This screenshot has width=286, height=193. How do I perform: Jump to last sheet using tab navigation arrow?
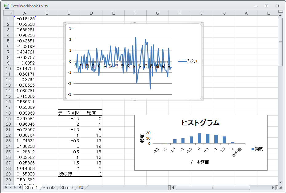pyautogui.click(x=20, y=187)
